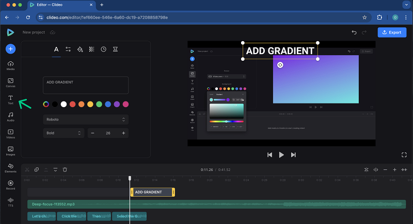The height and width of the screenshot is (224, 413).
Task: Toggle timeline snapping icon
Action: 367,169
